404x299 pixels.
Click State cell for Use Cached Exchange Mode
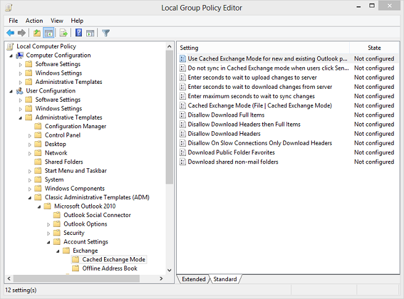coord(374,59)
